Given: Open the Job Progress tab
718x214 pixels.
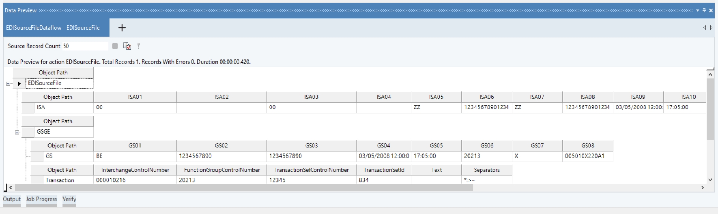Looking at the screenshot, I should pos(42,199).
